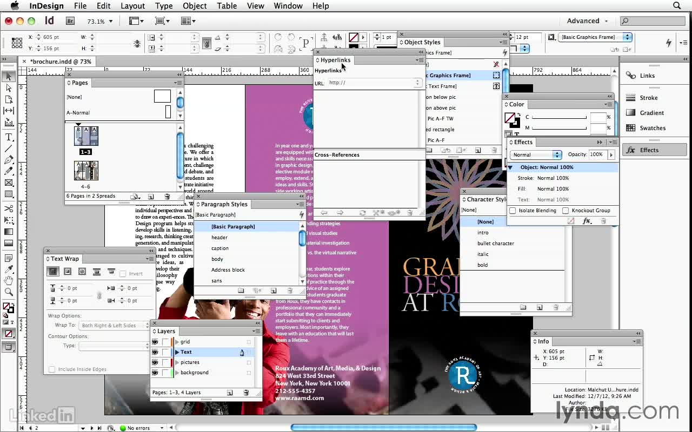Expand the Text layer disclosure triangle
The width and height of the screenshot is (692, 432).
click(x=177, y=352)
